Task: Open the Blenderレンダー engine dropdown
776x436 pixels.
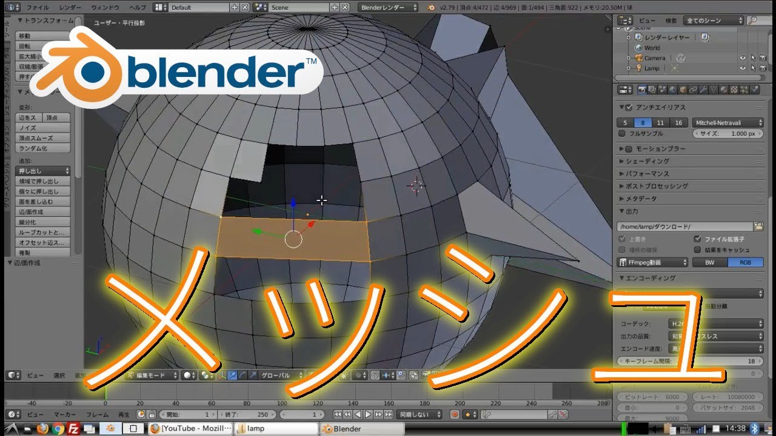Action: (389, 7)
